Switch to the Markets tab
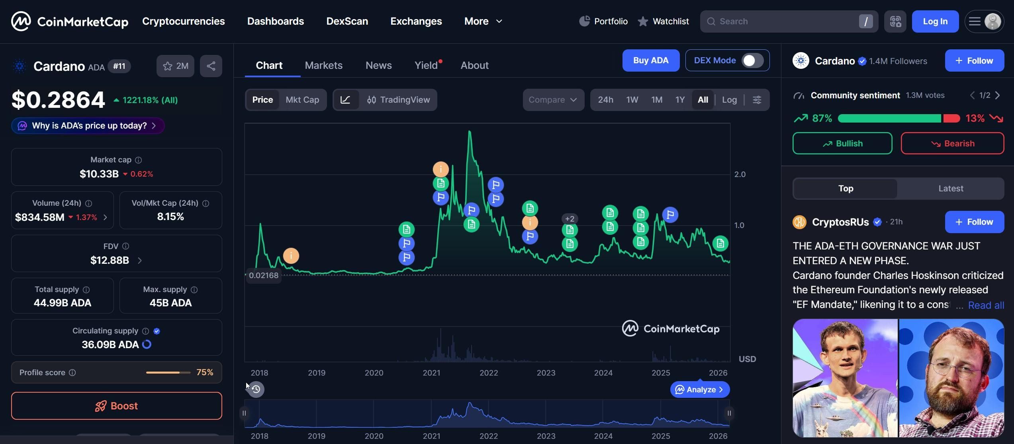 pyautogui.click(x=323, y=65)
